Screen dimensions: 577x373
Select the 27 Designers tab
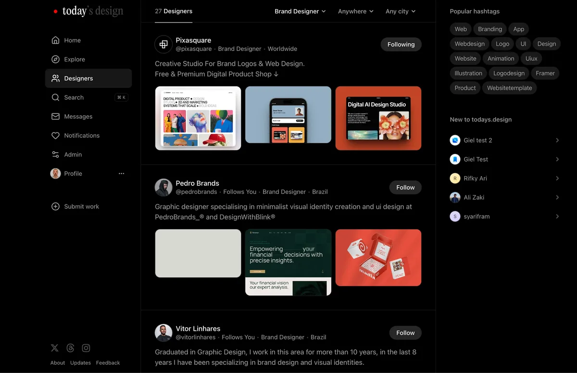(x=174, y=11)
